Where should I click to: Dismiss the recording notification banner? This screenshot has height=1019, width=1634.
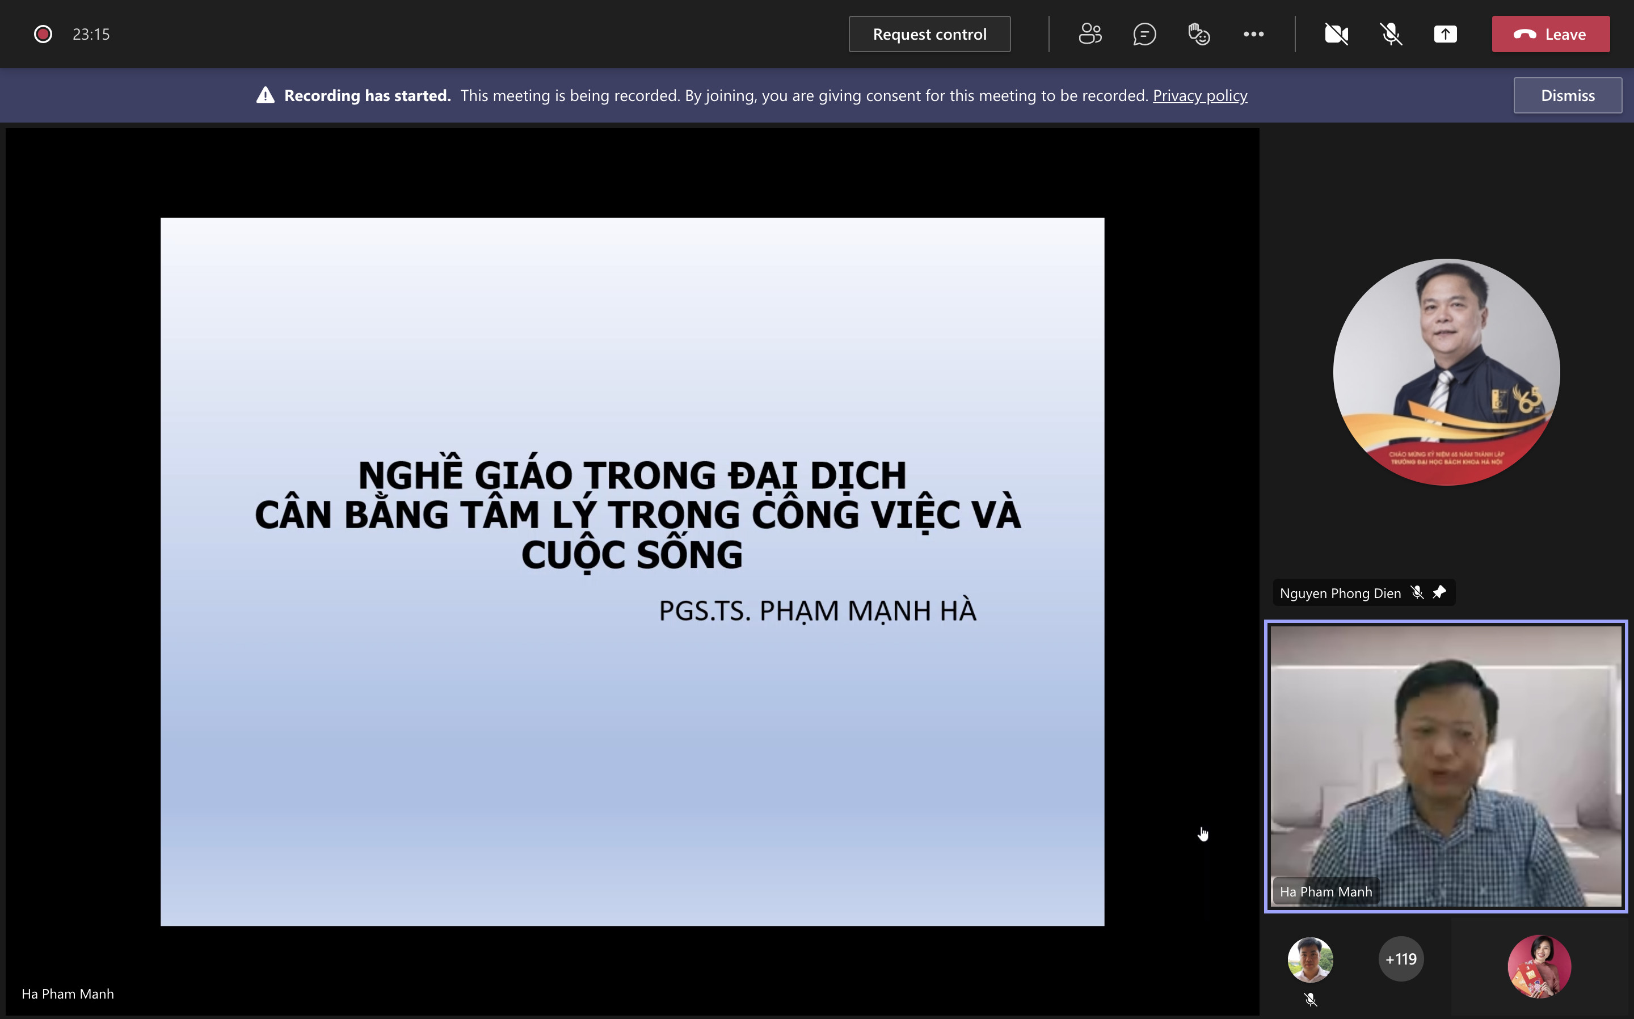(1567, 95)
